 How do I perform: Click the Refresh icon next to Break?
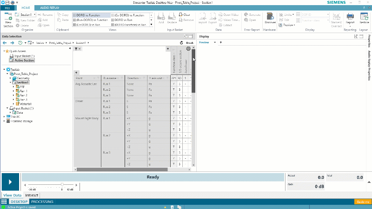coord(182,42)
